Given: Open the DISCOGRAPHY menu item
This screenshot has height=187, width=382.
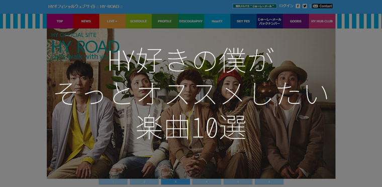Looking at the screenshot, I should (191, 21).
